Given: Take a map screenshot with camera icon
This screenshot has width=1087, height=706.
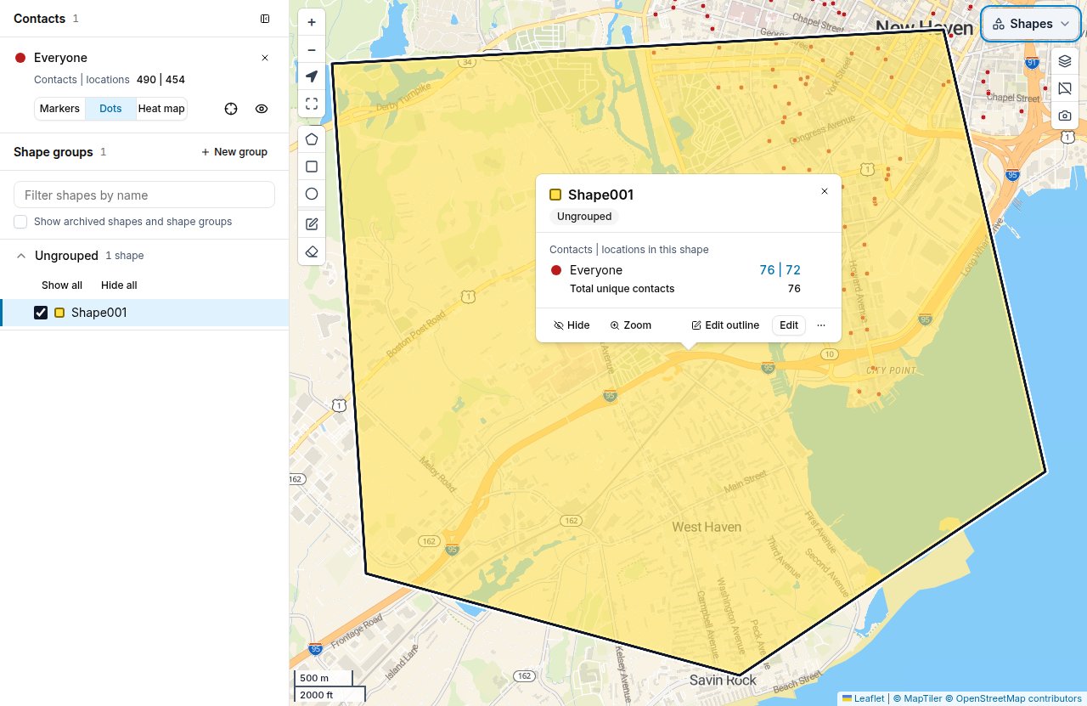Looking at the screenshot, I should coord(1065,116).
